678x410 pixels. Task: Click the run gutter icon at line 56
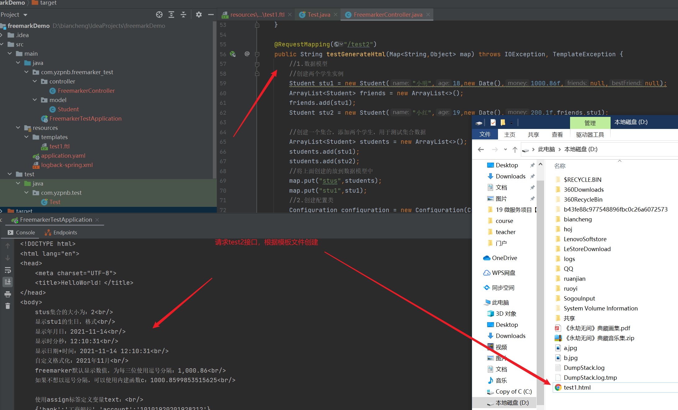233,54
